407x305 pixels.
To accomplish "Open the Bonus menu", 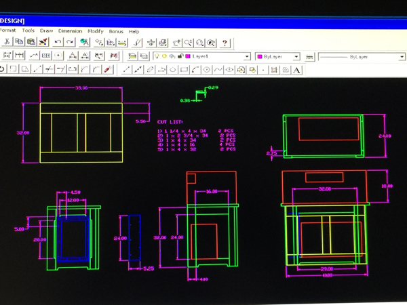I will pyautogui.click(x=116, y=31).
